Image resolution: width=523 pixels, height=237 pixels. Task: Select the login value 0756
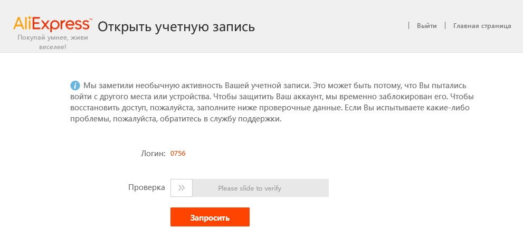(x=178, y=154)
